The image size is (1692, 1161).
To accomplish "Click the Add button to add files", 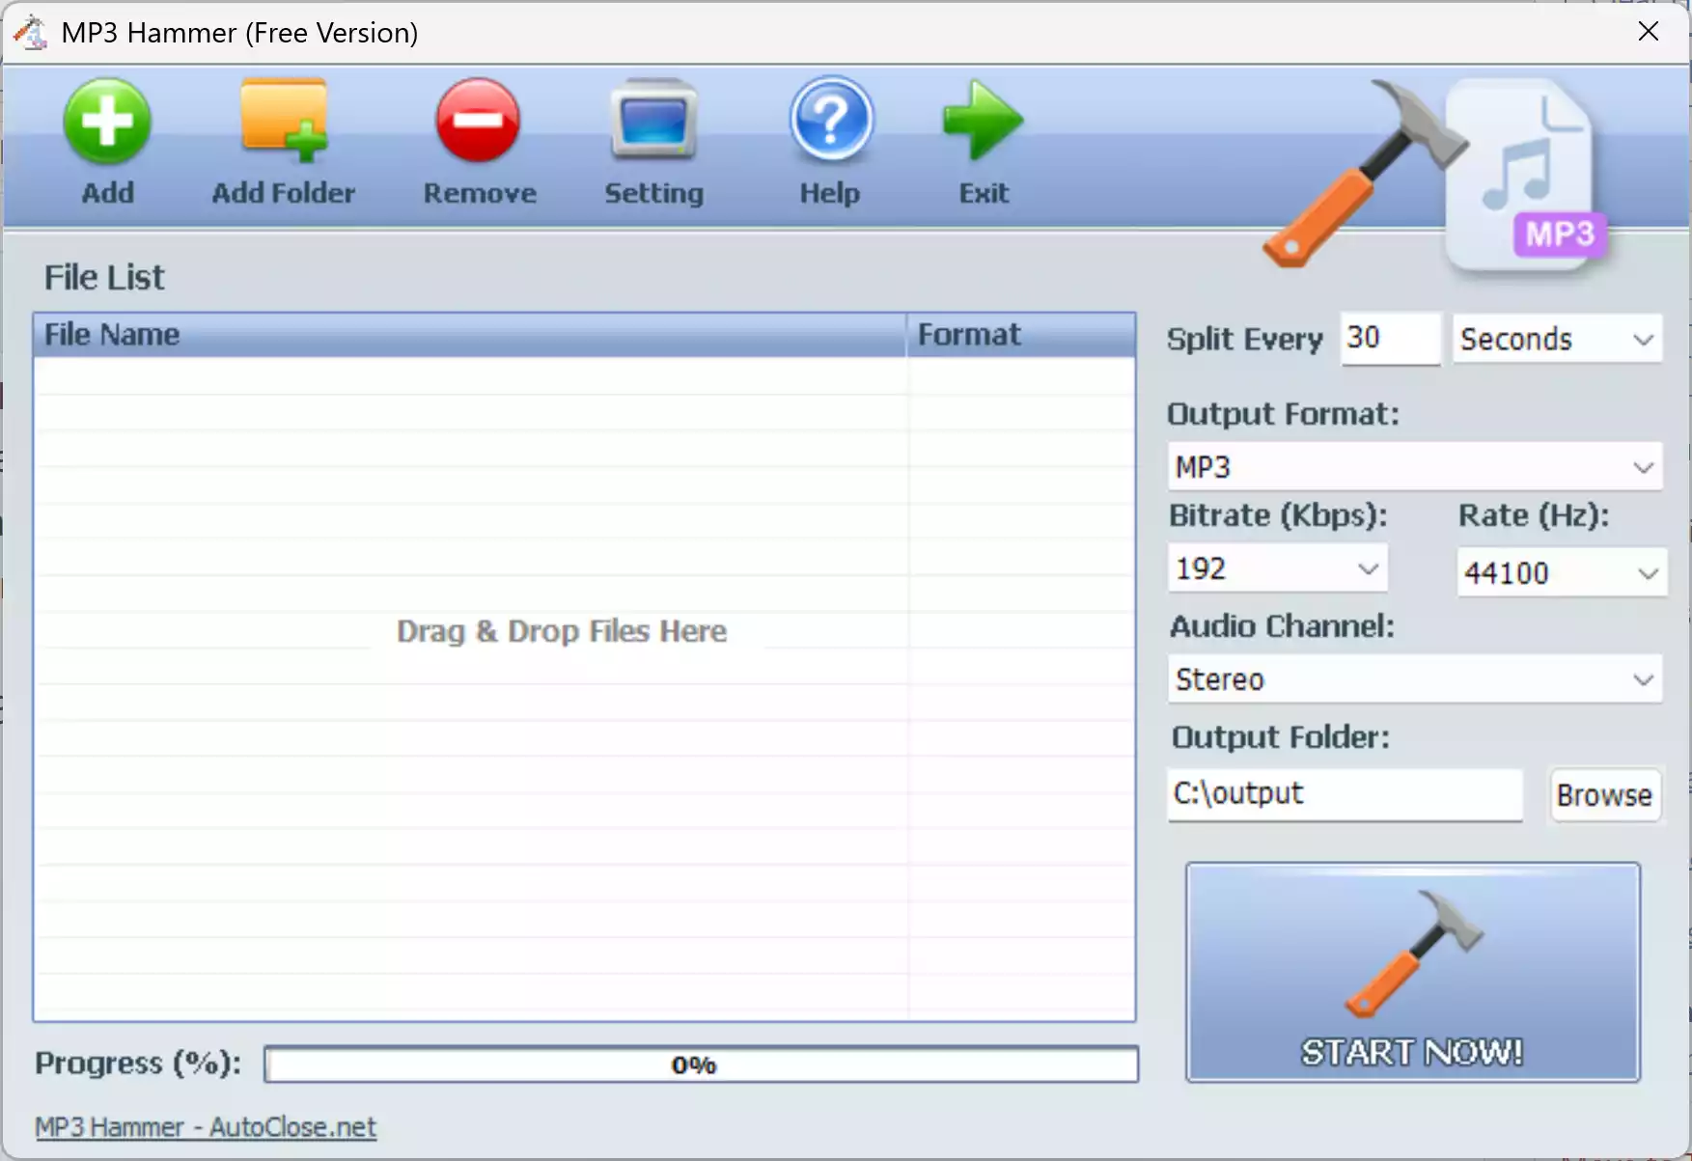I will point(108,140).
